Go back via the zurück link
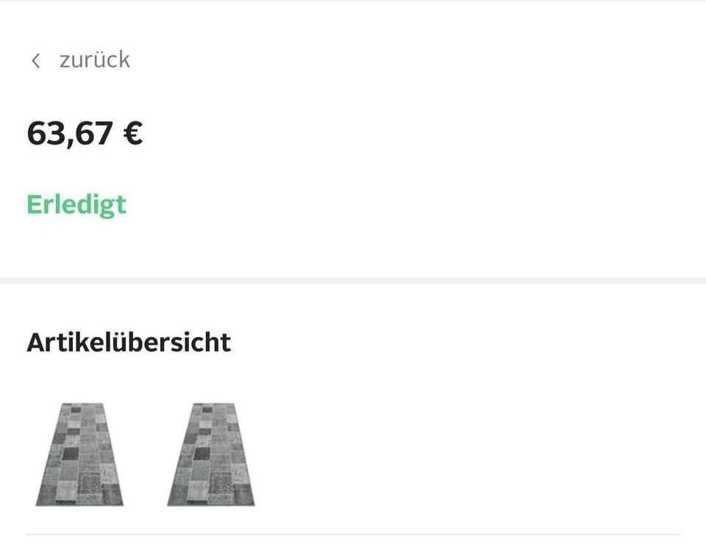The width and height of the screenshot is (706, 551). (94, 60)
